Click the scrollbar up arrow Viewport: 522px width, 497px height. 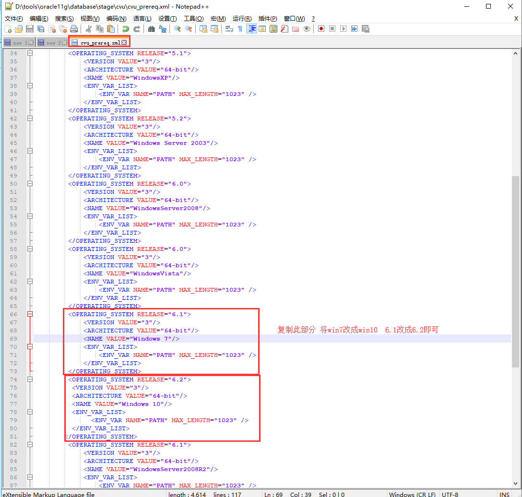click(x=516, y=53)
